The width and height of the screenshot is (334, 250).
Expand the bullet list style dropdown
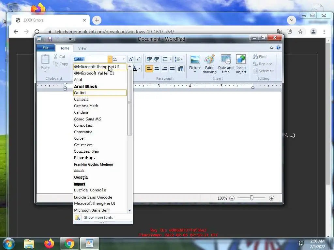pos(170,59)
